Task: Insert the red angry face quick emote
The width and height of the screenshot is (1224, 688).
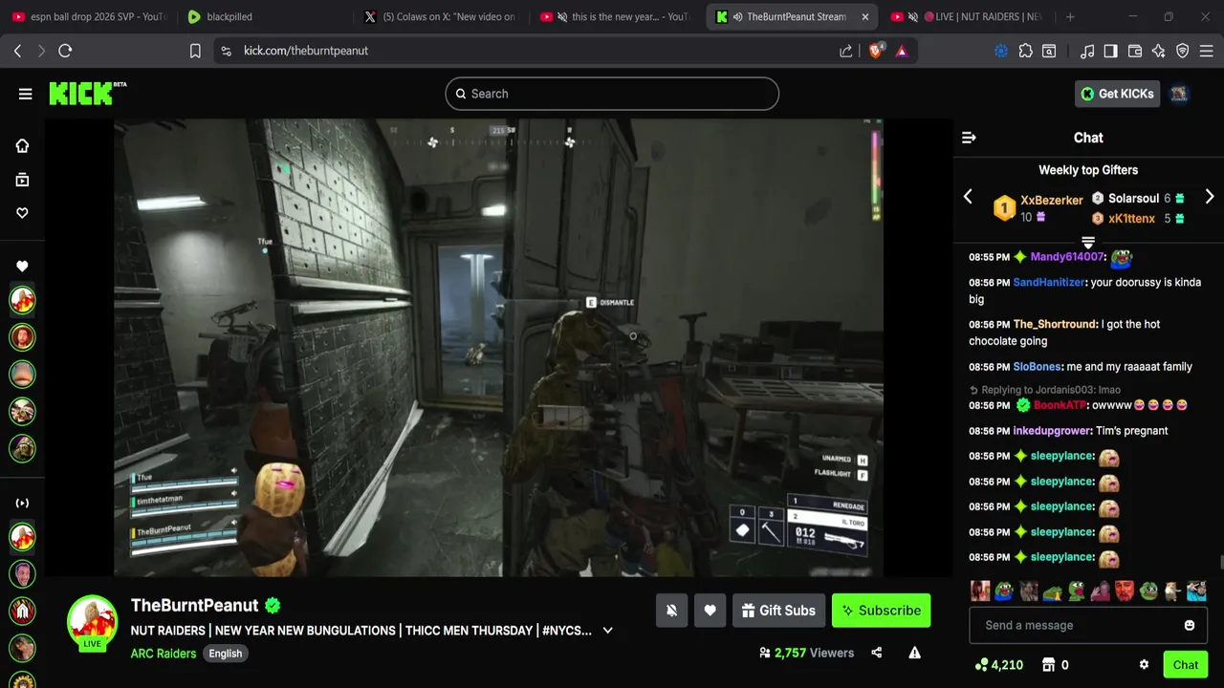Action: tap(1125, 591)
